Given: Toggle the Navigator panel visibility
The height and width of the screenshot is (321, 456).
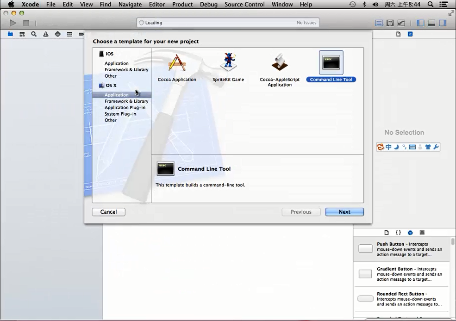Looking at the screenshot, I should (420, 23).
